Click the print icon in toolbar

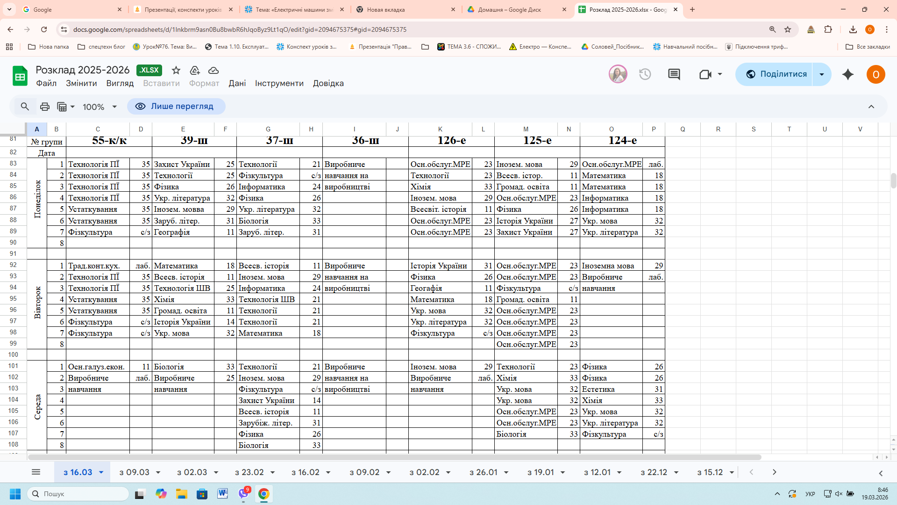45,107
